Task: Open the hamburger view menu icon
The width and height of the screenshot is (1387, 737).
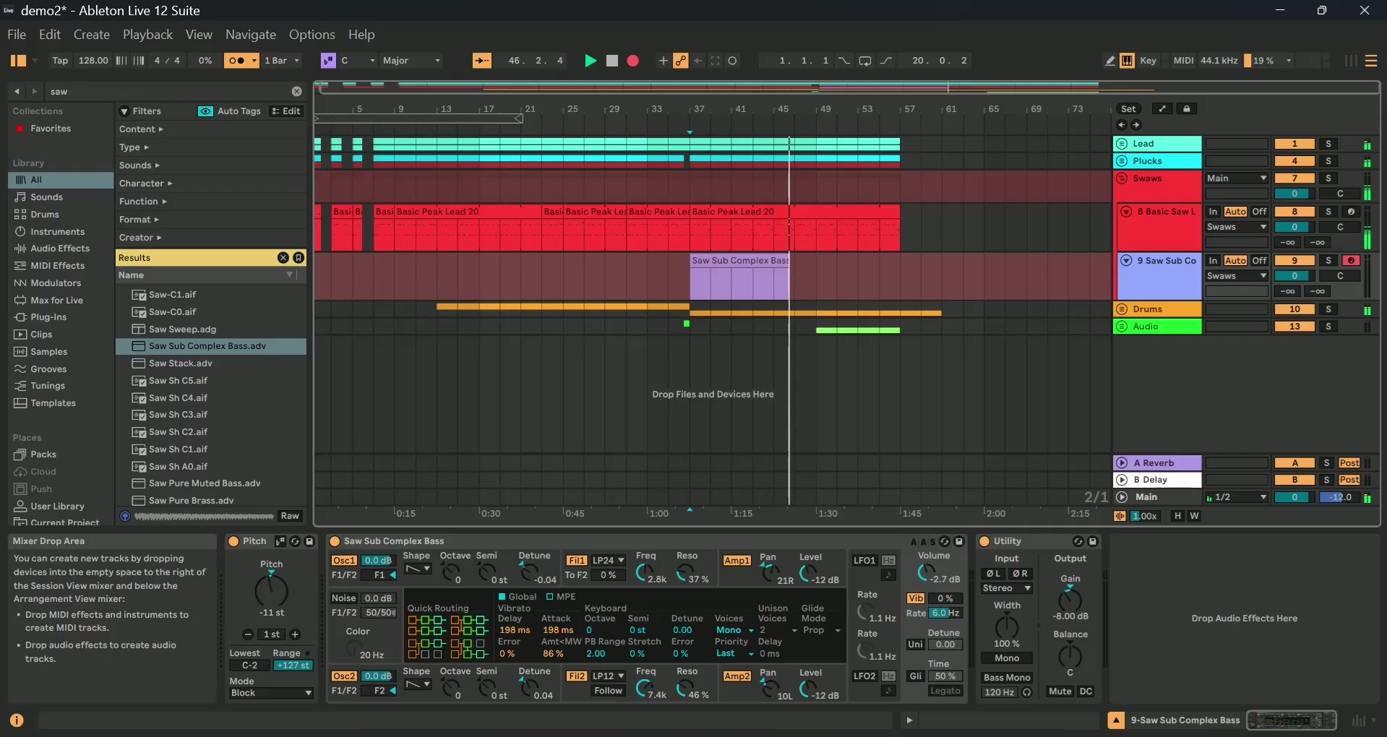Action: coord(1370,61)
